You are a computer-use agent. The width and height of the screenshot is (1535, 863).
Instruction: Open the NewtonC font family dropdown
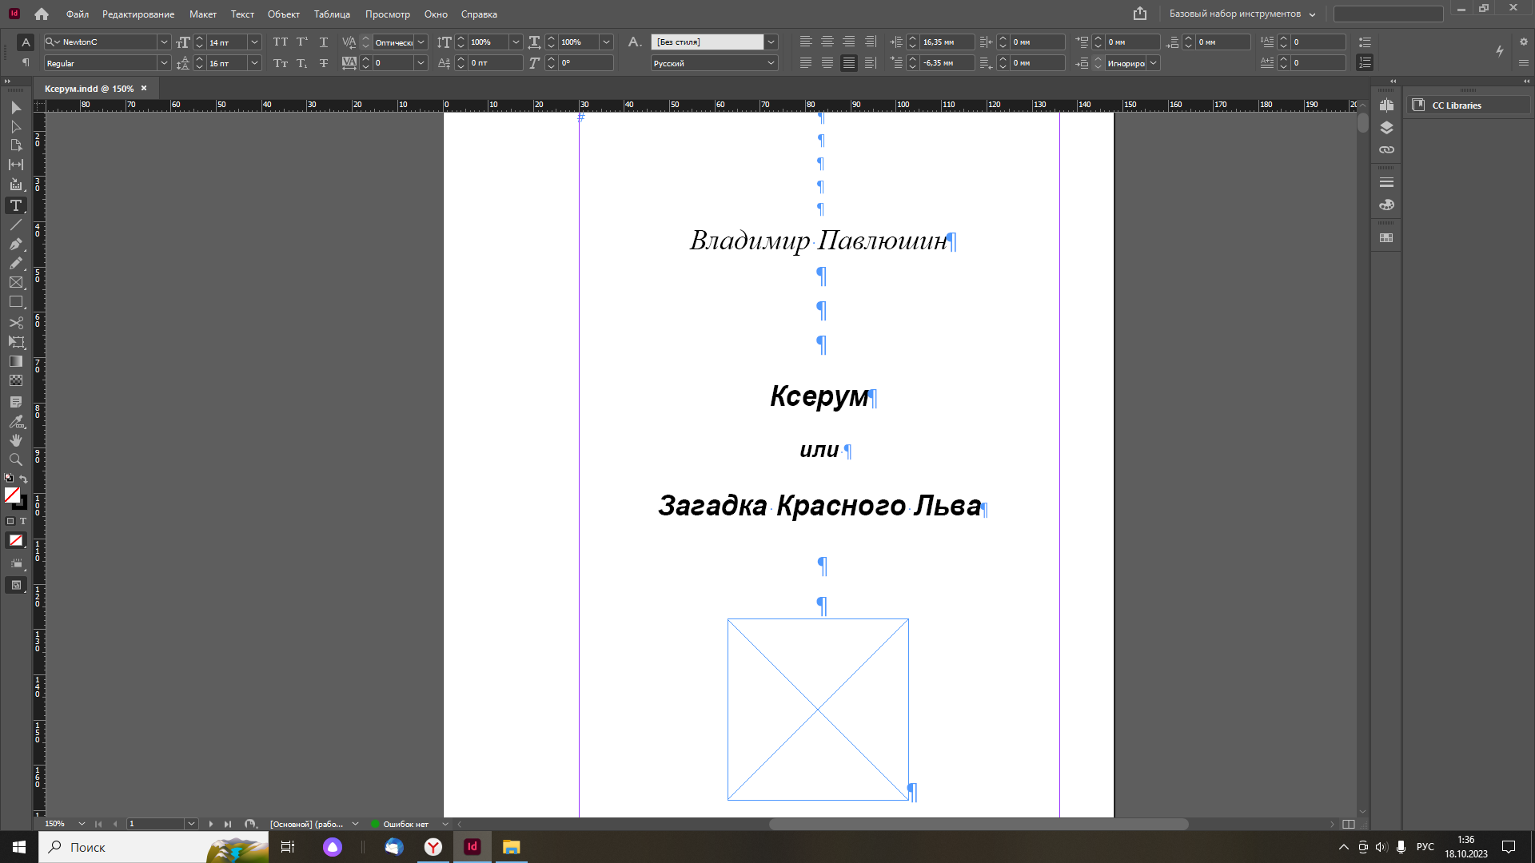pyautogui.click(x=163, y=42)
